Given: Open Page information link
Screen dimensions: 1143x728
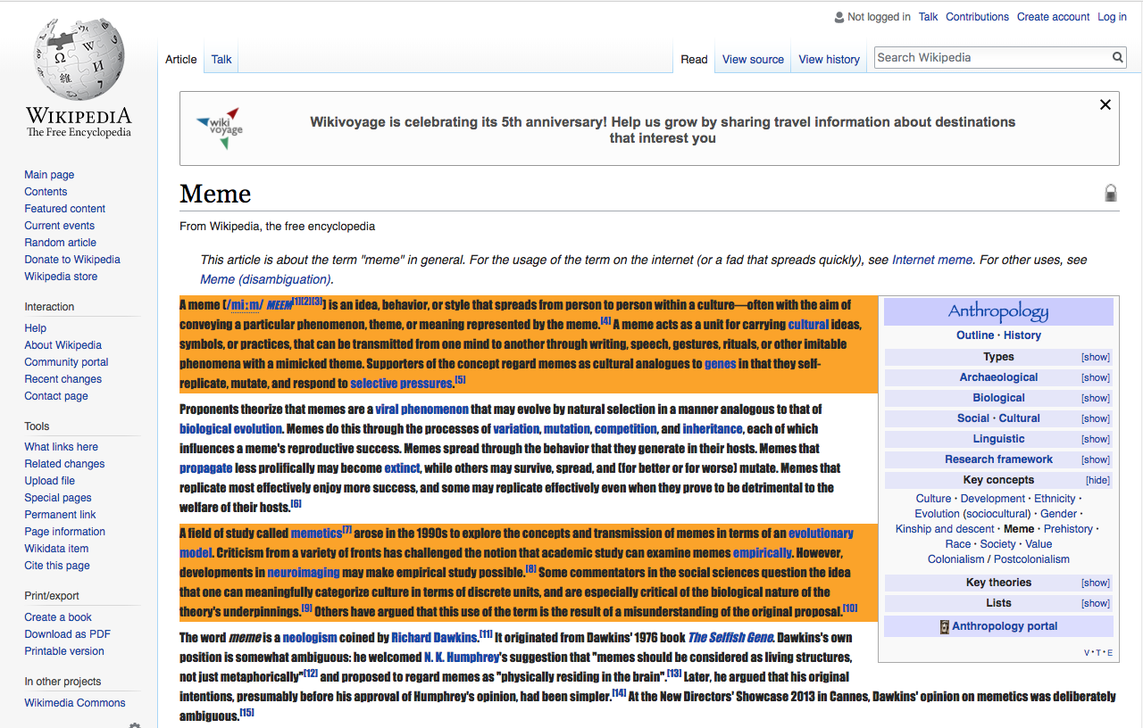Looking at the screenshot, I should (x=64, y=532).
